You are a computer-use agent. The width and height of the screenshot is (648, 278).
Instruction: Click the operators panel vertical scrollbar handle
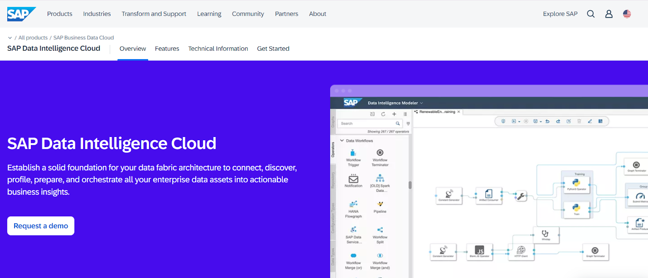410,185
